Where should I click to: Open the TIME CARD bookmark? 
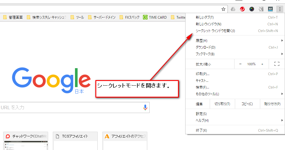tap(155, 17)
